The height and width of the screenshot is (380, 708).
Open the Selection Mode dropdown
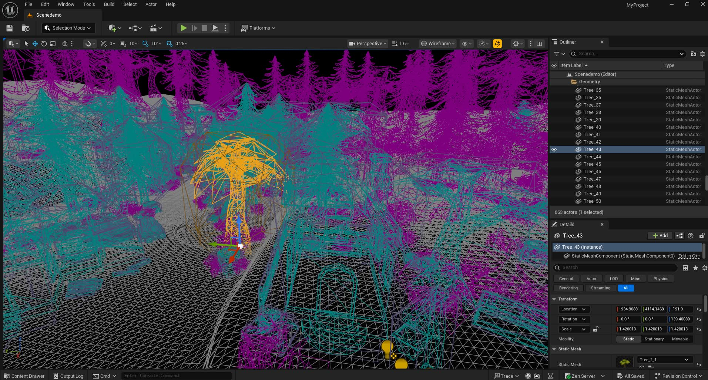(x=68, y=28)
